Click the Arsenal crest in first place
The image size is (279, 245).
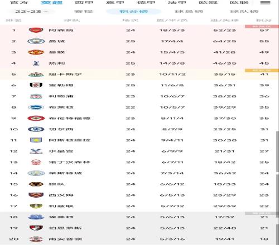pyautogui.click(x=36, y=30)
